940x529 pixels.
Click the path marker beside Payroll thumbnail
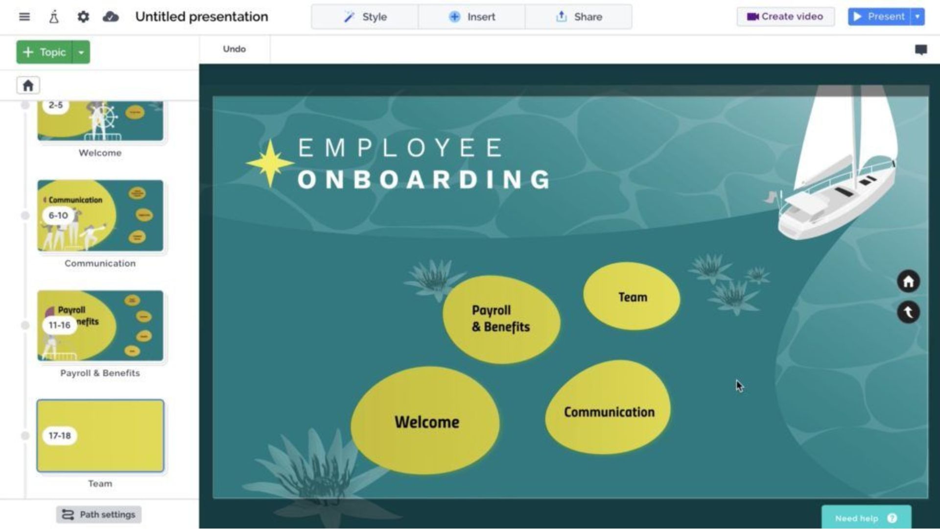(25, 325)
